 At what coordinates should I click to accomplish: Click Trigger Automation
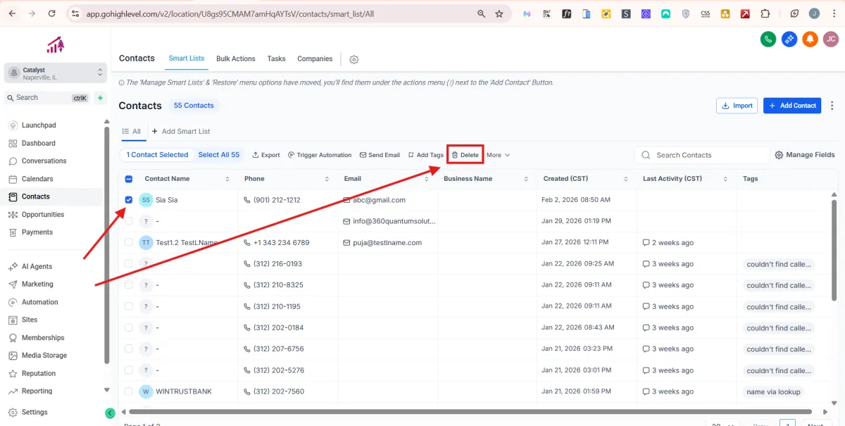click(x=320, y=155)
